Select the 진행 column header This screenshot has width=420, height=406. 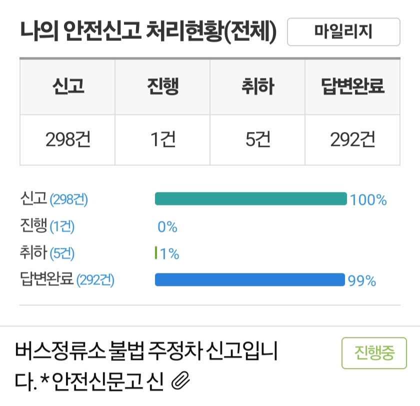[162, 87]
